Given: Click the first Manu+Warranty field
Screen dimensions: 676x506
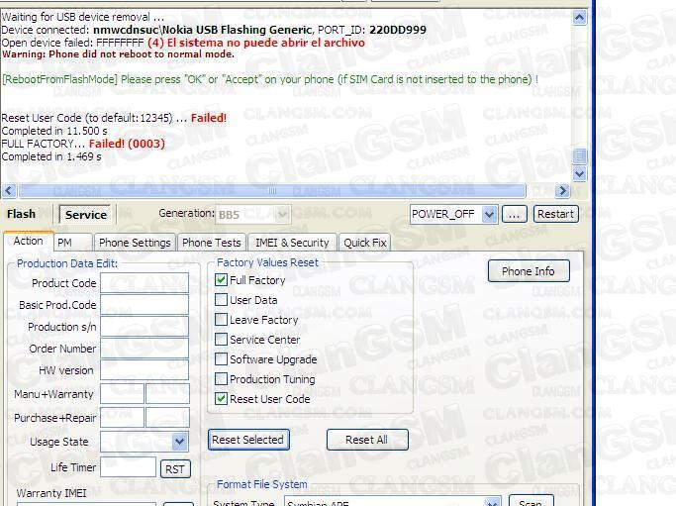Looking at the screenshot, I should 123,394.
